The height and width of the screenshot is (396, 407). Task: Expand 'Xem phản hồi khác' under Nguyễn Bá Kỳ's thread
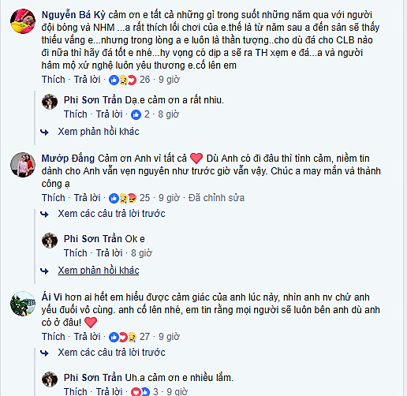click(x=99, y=132)
